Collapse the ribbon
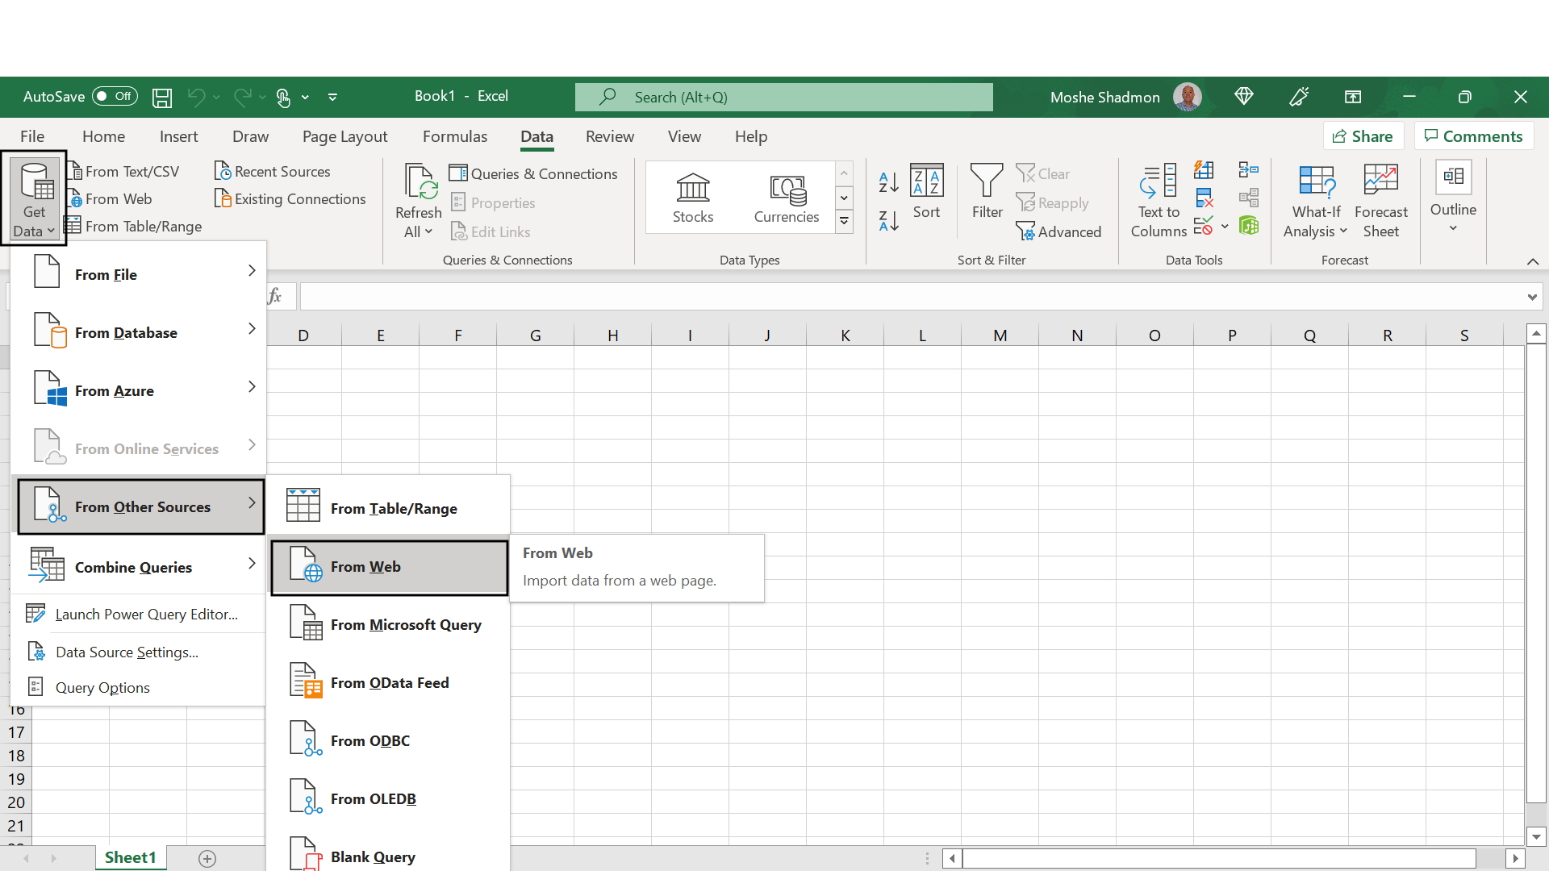1549x871 pixels. tap(1533, 261)
